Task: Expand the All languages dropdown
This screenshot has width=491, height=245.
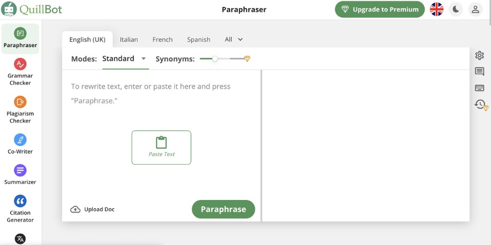Action: [x=234, y=39]
